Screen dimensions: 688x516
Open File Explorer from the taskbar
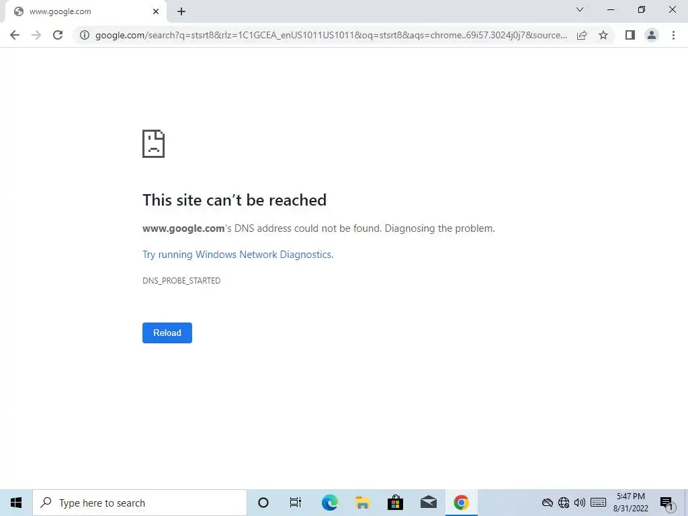[x=362, y=503]
